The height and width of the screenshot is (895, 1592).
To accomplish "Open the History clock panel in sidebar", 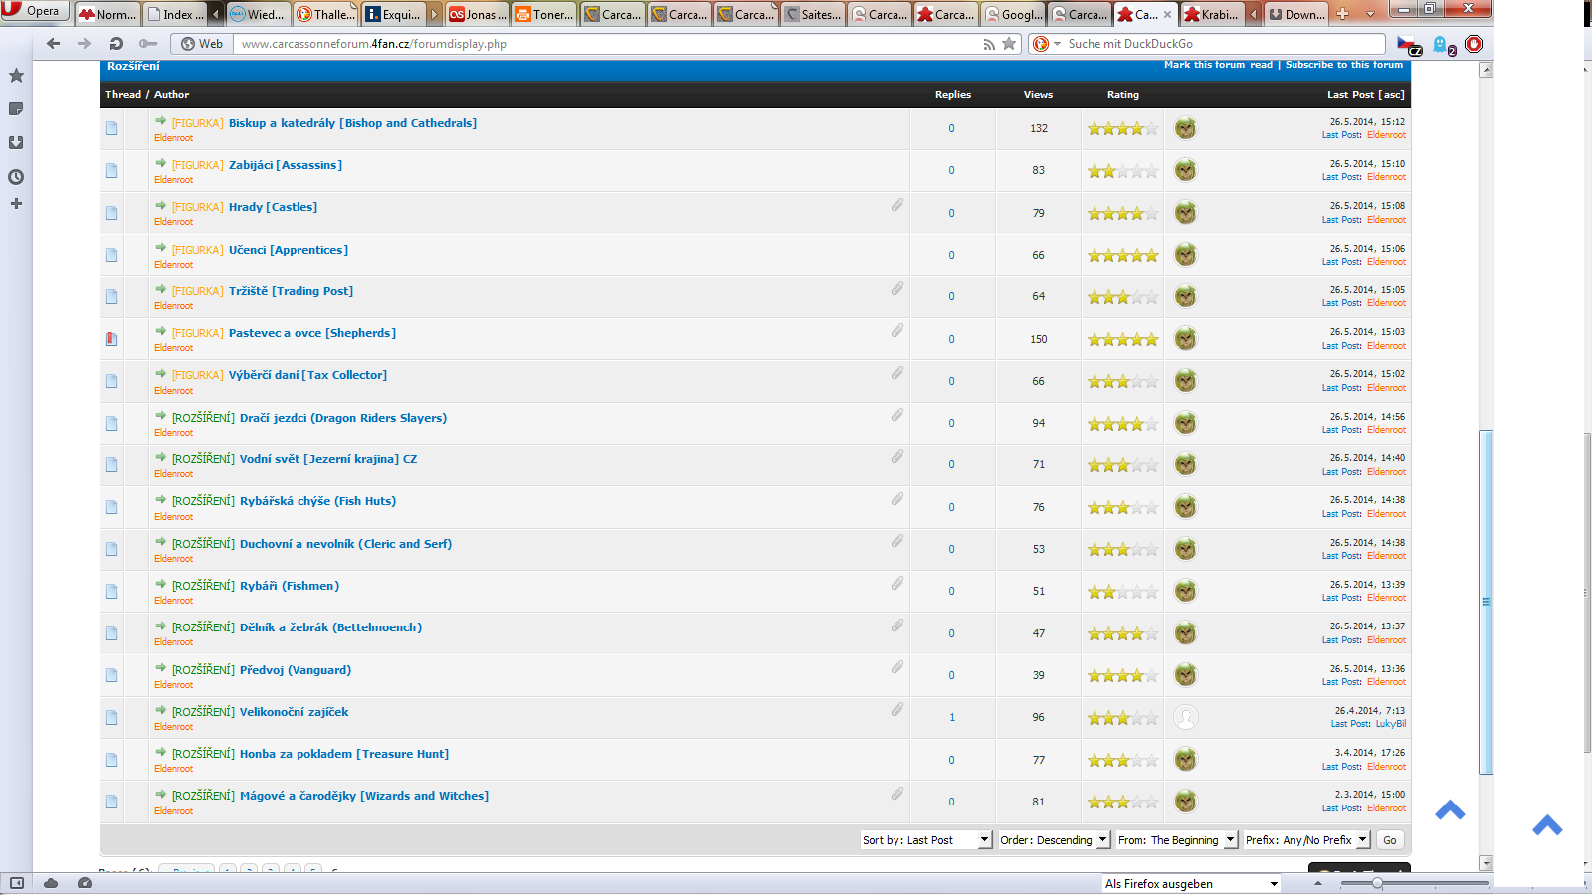I will click(x=16, y=177).
